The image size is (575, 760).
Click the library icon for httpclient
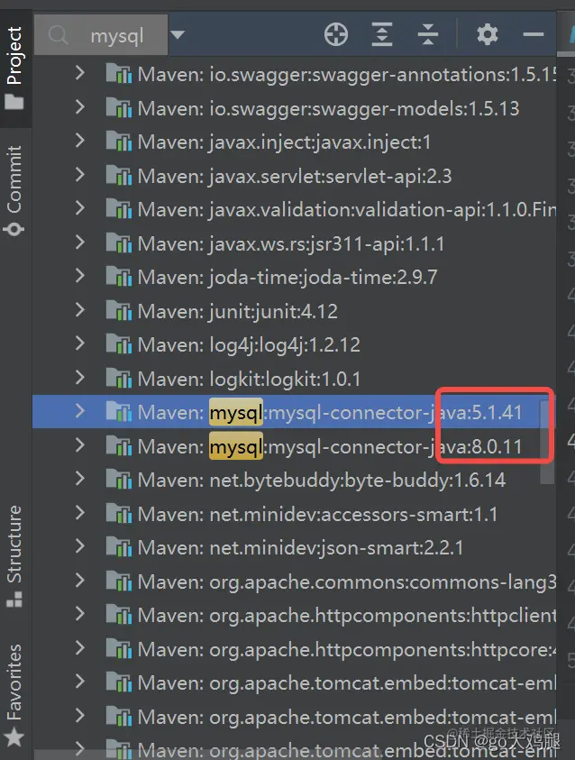[119, 614]
